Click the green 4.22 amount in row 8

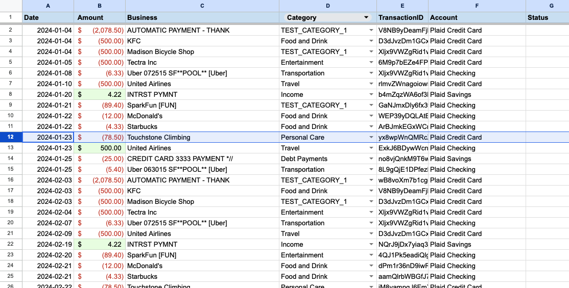click(x=100, y=95)
